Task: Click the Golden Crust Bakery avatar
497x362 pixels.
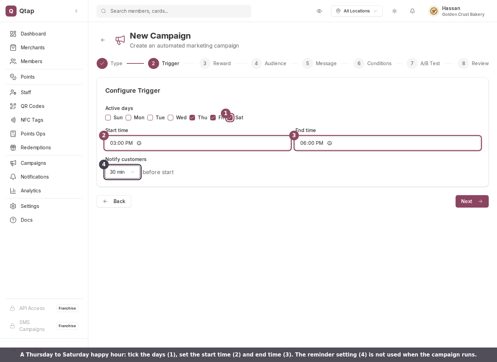Action: point(434,11)
